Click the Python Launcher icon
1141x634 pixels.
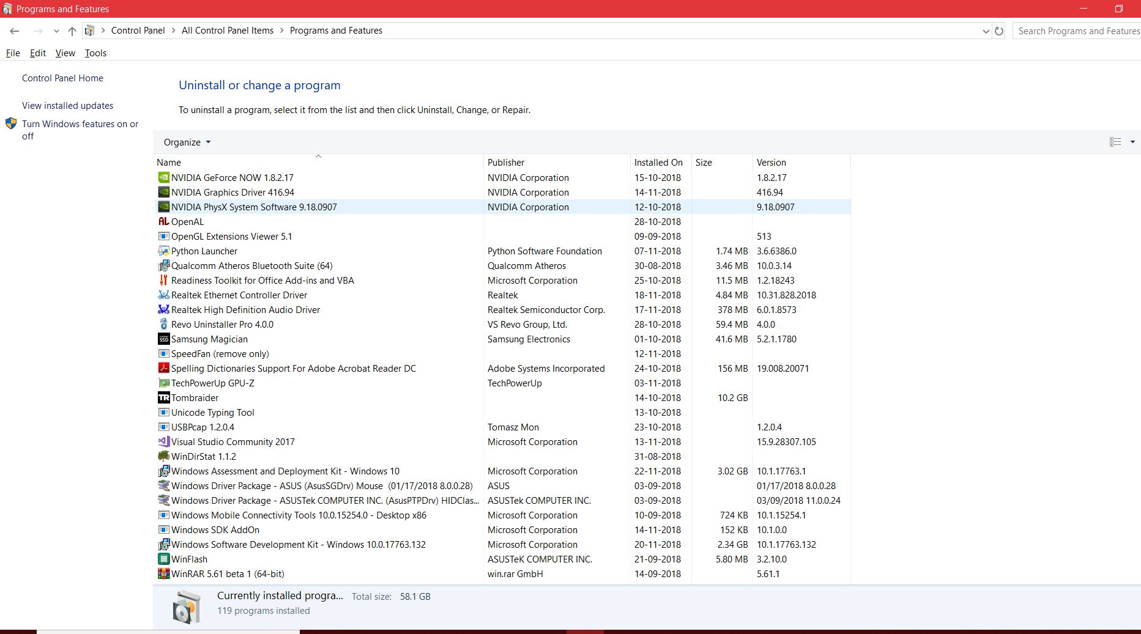[163, 251]
